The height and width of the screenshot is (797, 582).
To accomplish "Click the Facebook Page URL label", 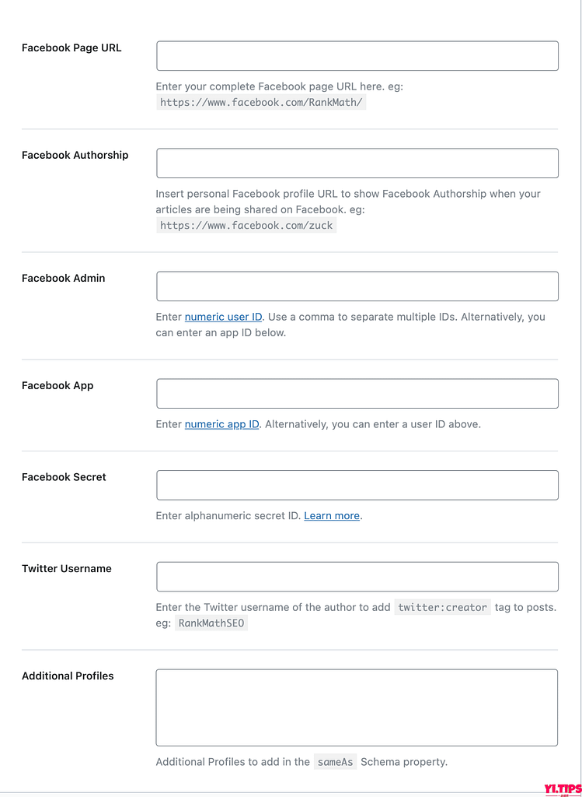I will (71, 48).
